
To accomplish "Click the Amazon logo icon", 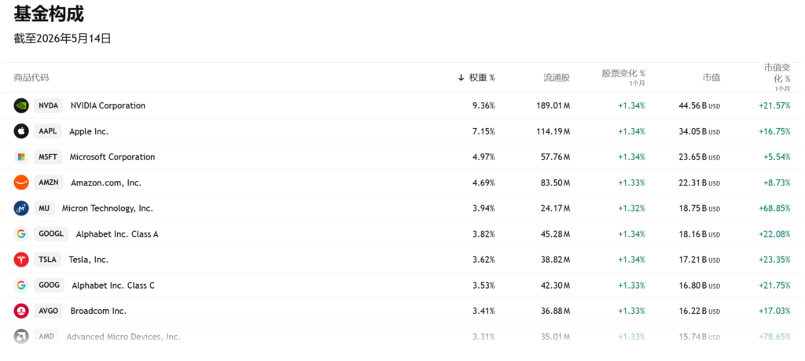I will (21, 182).
